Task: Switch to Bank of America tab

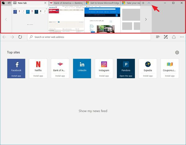Action: tap(66, 3)
